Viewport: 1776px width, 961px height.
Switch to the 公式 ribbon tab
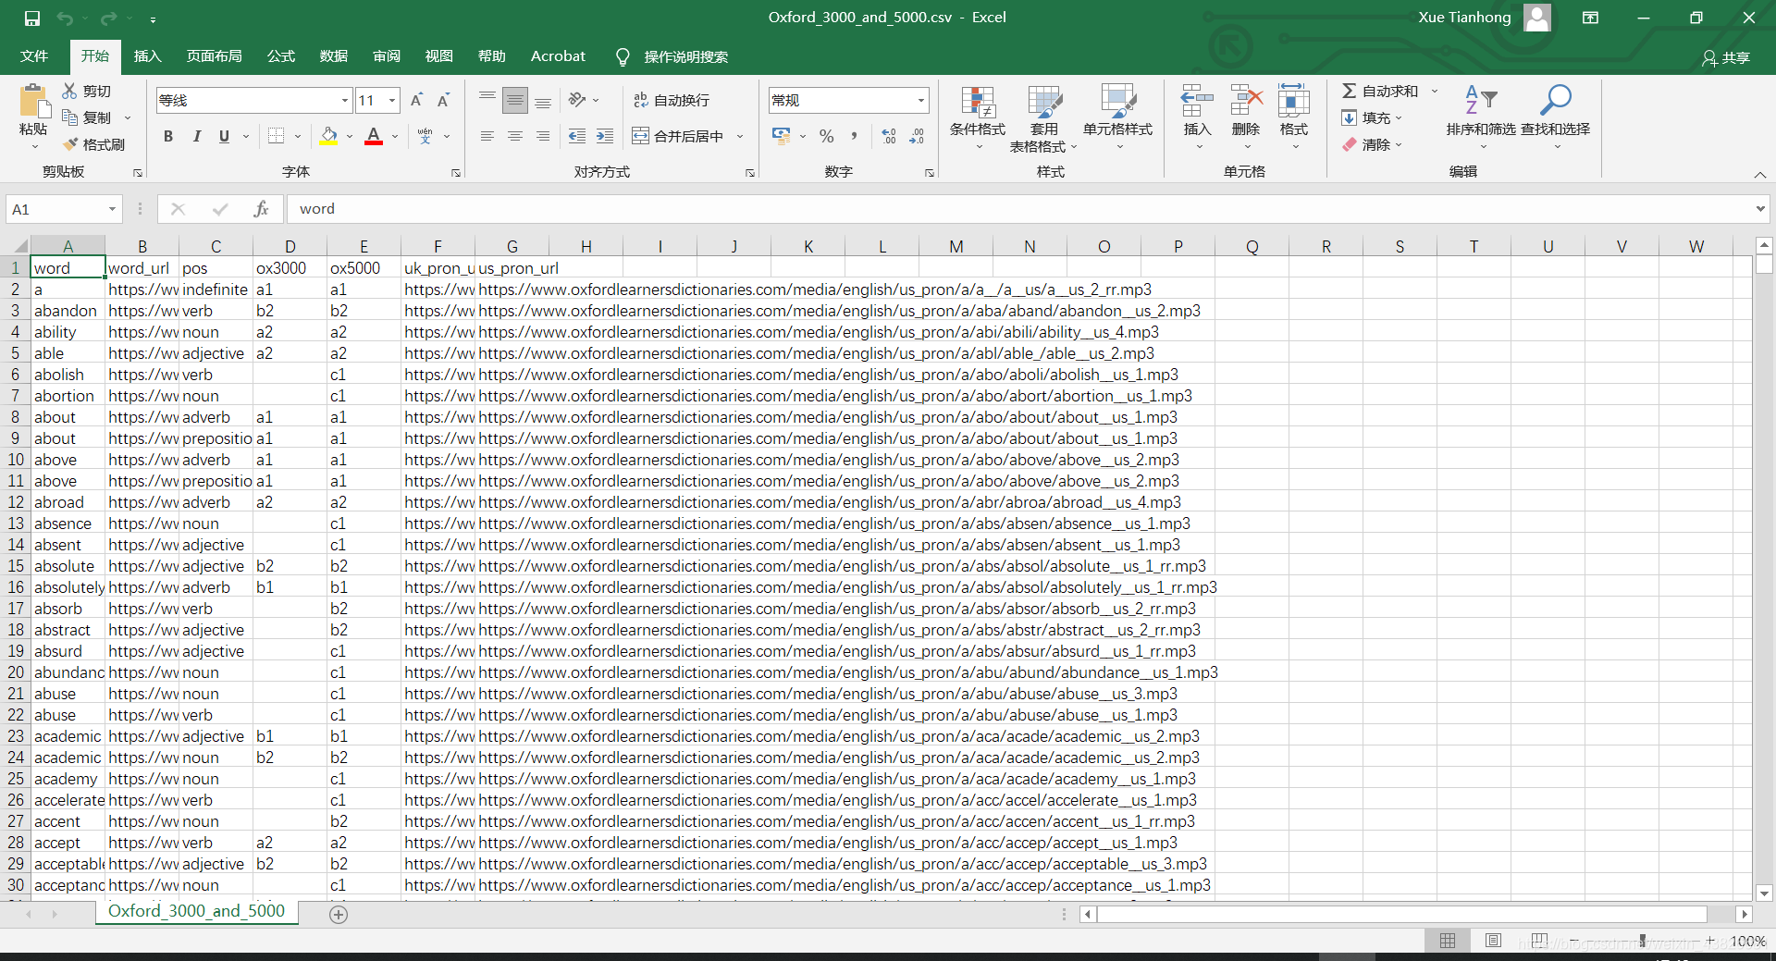pos(280,56)
